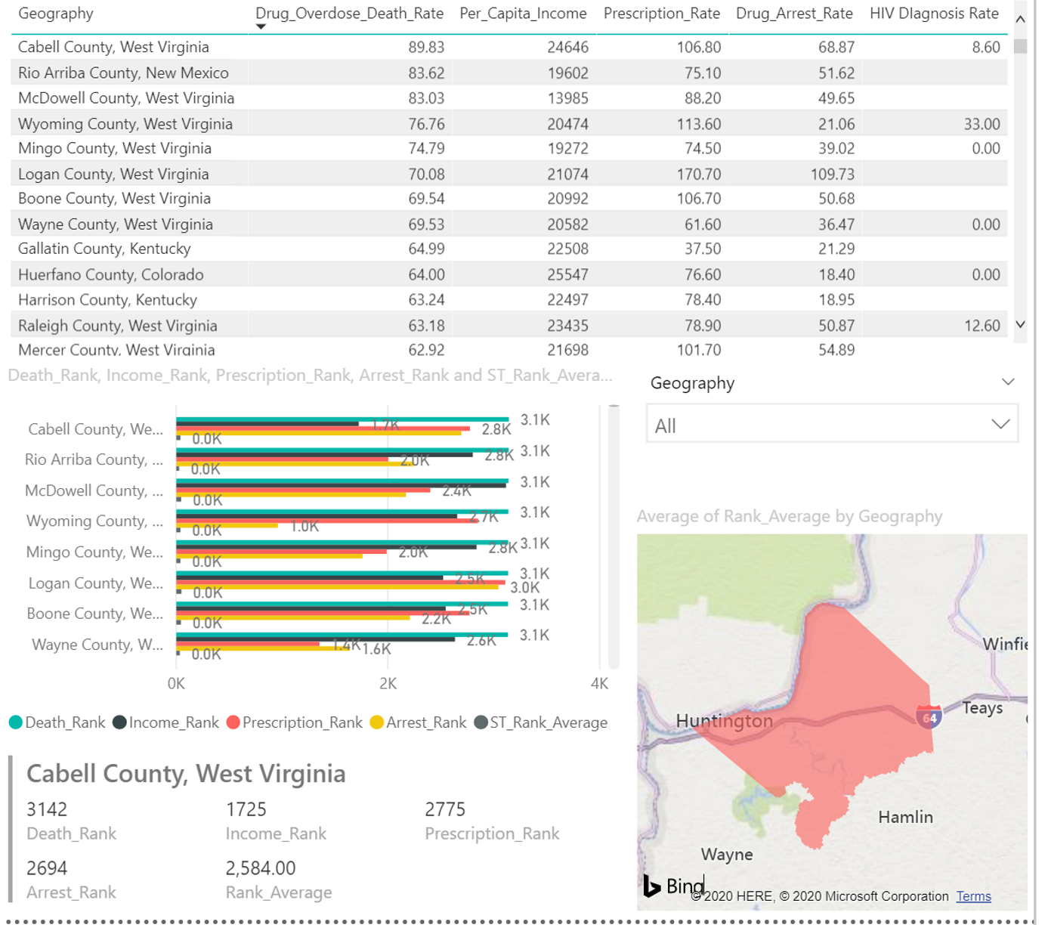Image resolution: width=1048 pixels, height=934 pixels.
Task: Toggle Arrest_Rank legend marker
Action: pyautogui.click(x=376, y=722)
